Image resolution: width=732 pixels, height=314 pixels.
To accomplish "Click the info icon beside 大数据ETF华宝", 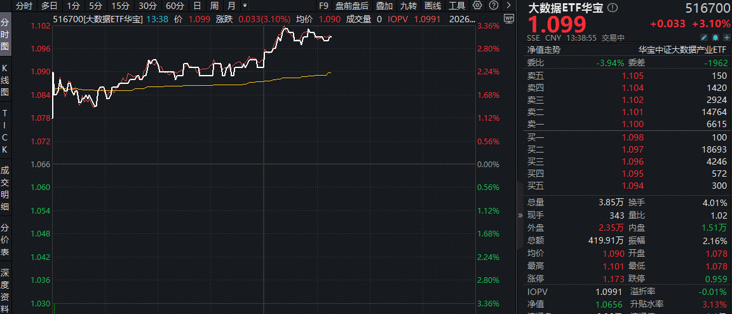I will pos(612,8).
